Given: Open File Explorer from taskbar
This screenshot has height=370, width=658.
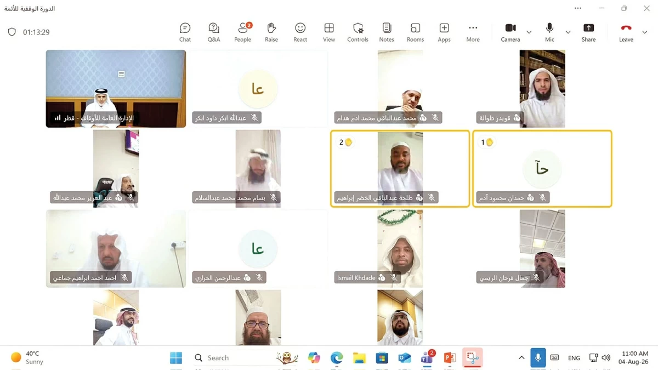Looking at the screenshot, I should tap(359, 358).
